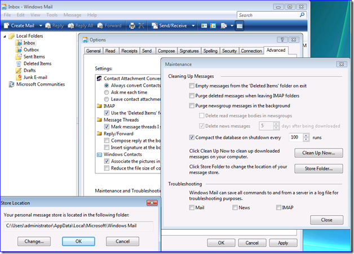Click the Store Folder button
This screenshot has width=354, height=254.
click(318, 168)
